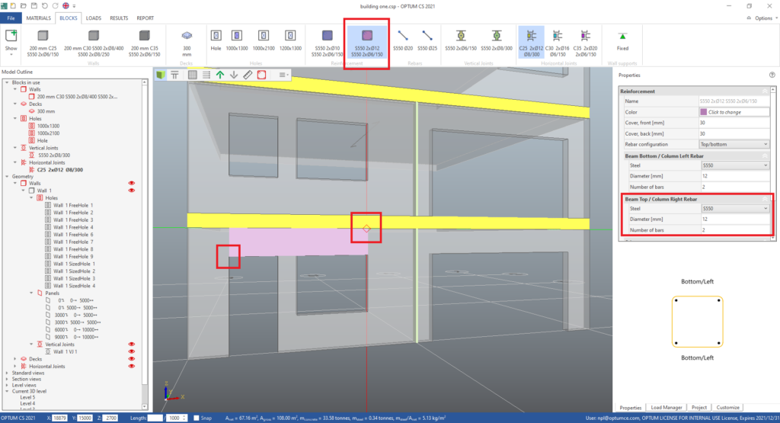The height and width of the screenshot is (423, 780).
Task: Click the Fixed wall support icon
Action: pos(622,40)
